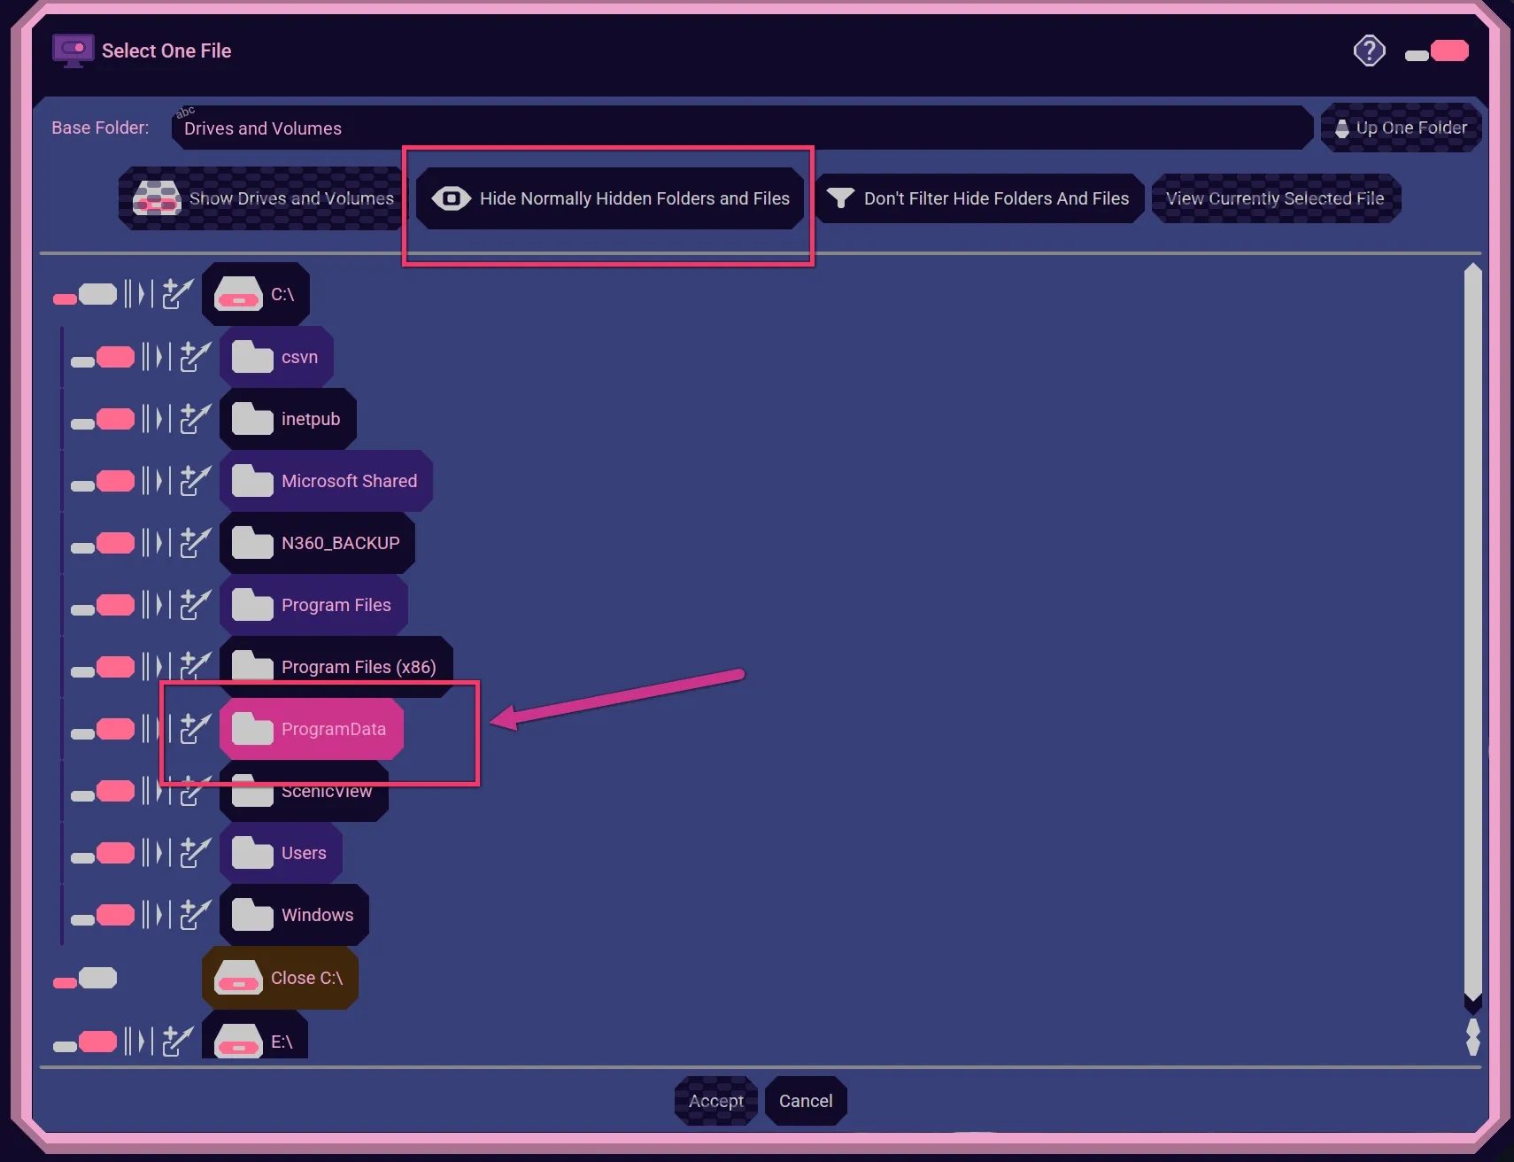Click the step-play icon beside Microsoft Shared
This screenshot has height=1162, width=1514.
(156, 481)
